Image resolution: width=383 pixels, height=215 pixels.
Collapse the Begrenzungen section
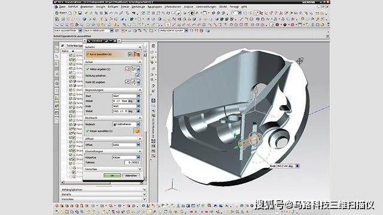click(x=139, y=90)
